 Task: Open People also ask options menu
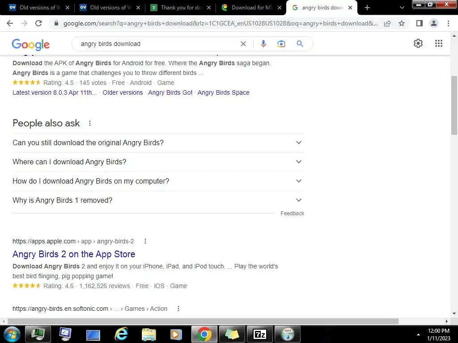pyautogui.click(x=90, y=123)
